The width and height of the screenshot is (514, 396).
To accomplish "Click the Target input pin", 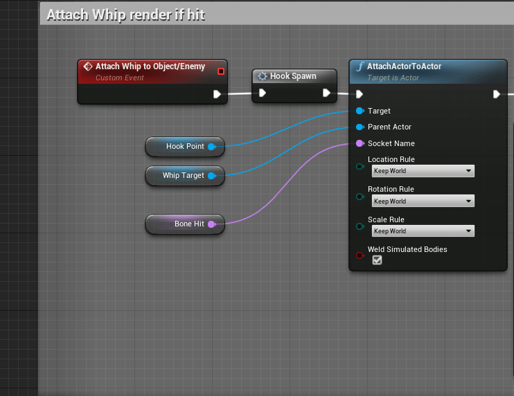I will coord(359,111).
